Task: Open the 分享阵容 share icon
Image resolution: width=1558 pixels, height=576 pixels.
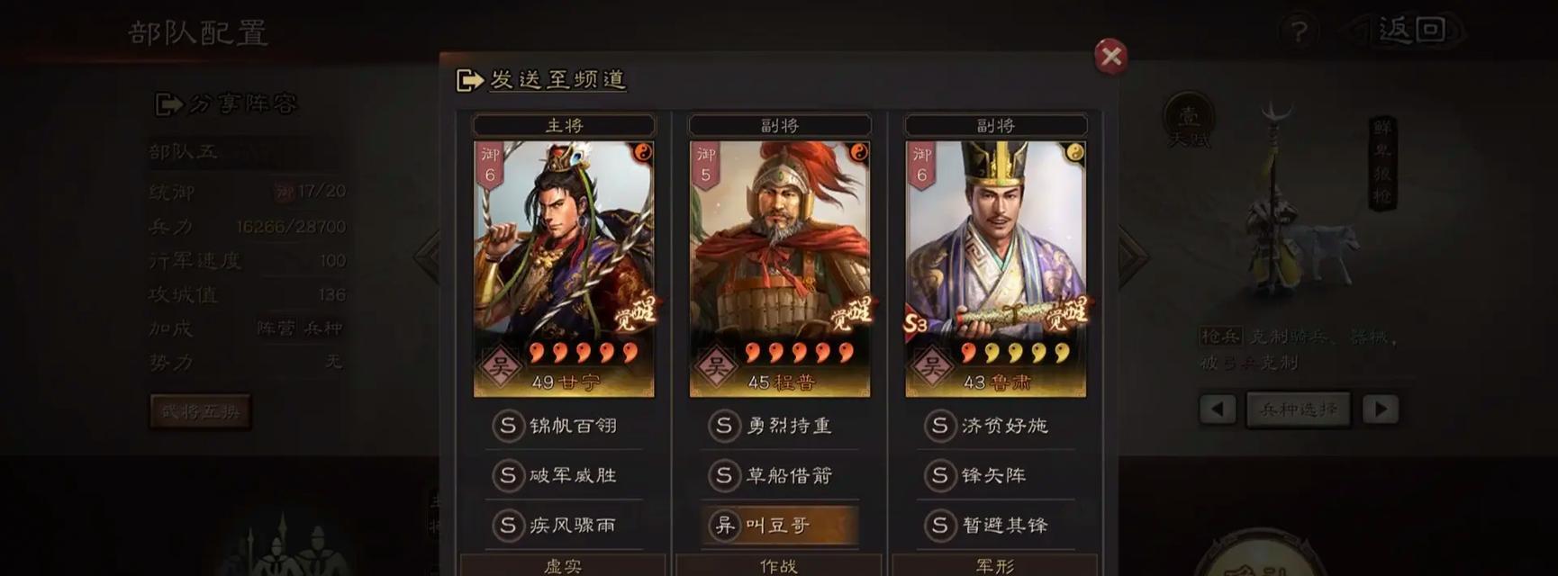Action: coord(168,104)
